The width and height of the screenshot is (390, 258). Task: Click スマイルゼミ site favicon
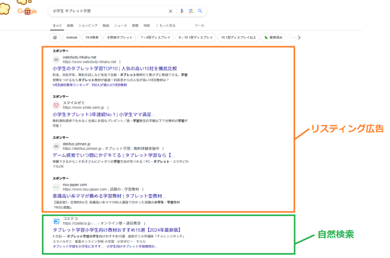point(56,105)
